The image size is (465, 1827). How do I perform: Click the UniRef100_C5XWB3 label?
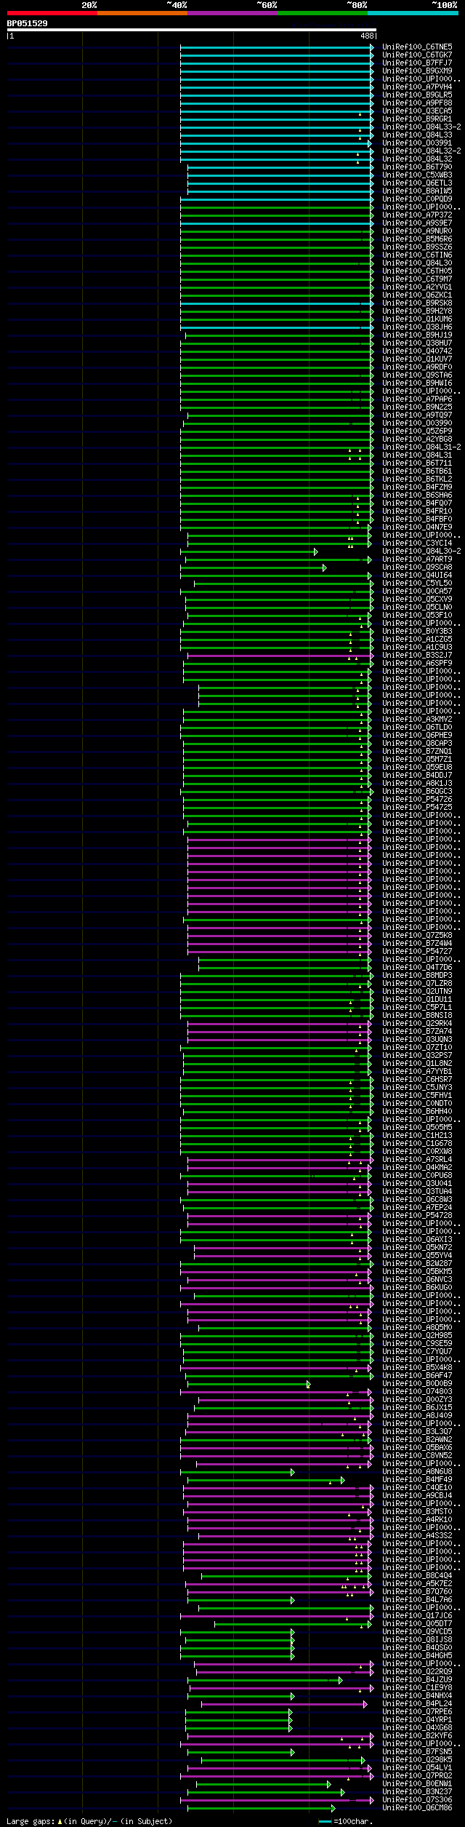(x=417, y=175)
